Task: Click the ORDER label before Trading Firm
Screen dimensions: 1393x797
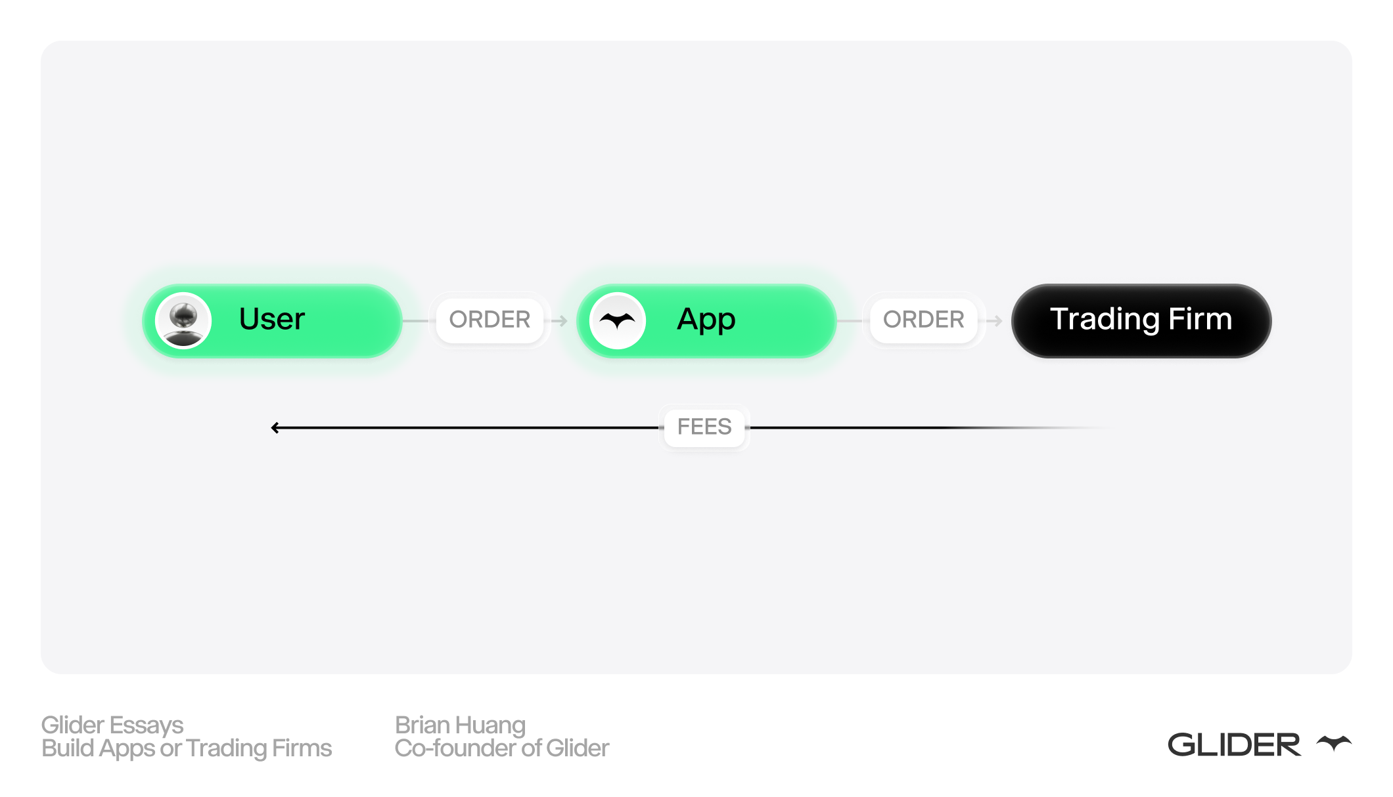Action: pyautogui.click(x=923, y=320)
